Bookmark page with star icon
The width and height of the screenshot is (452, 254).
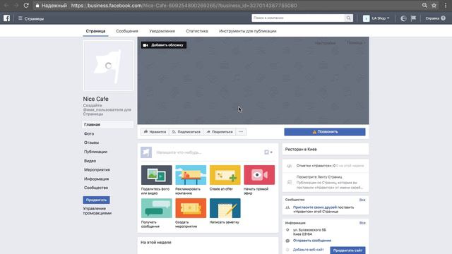(x=434, y=5)
